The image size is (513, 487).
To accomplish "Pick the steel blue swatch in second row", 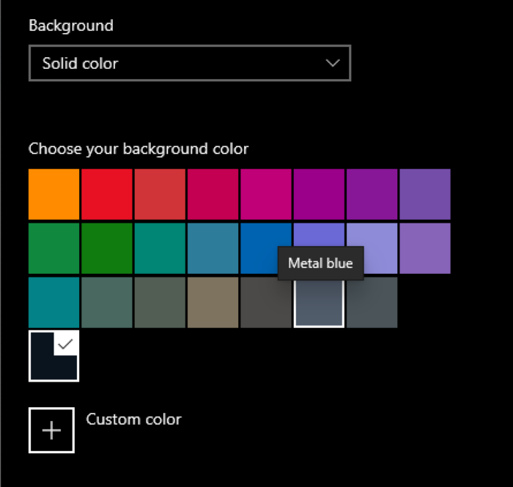I will coord(213,248).
